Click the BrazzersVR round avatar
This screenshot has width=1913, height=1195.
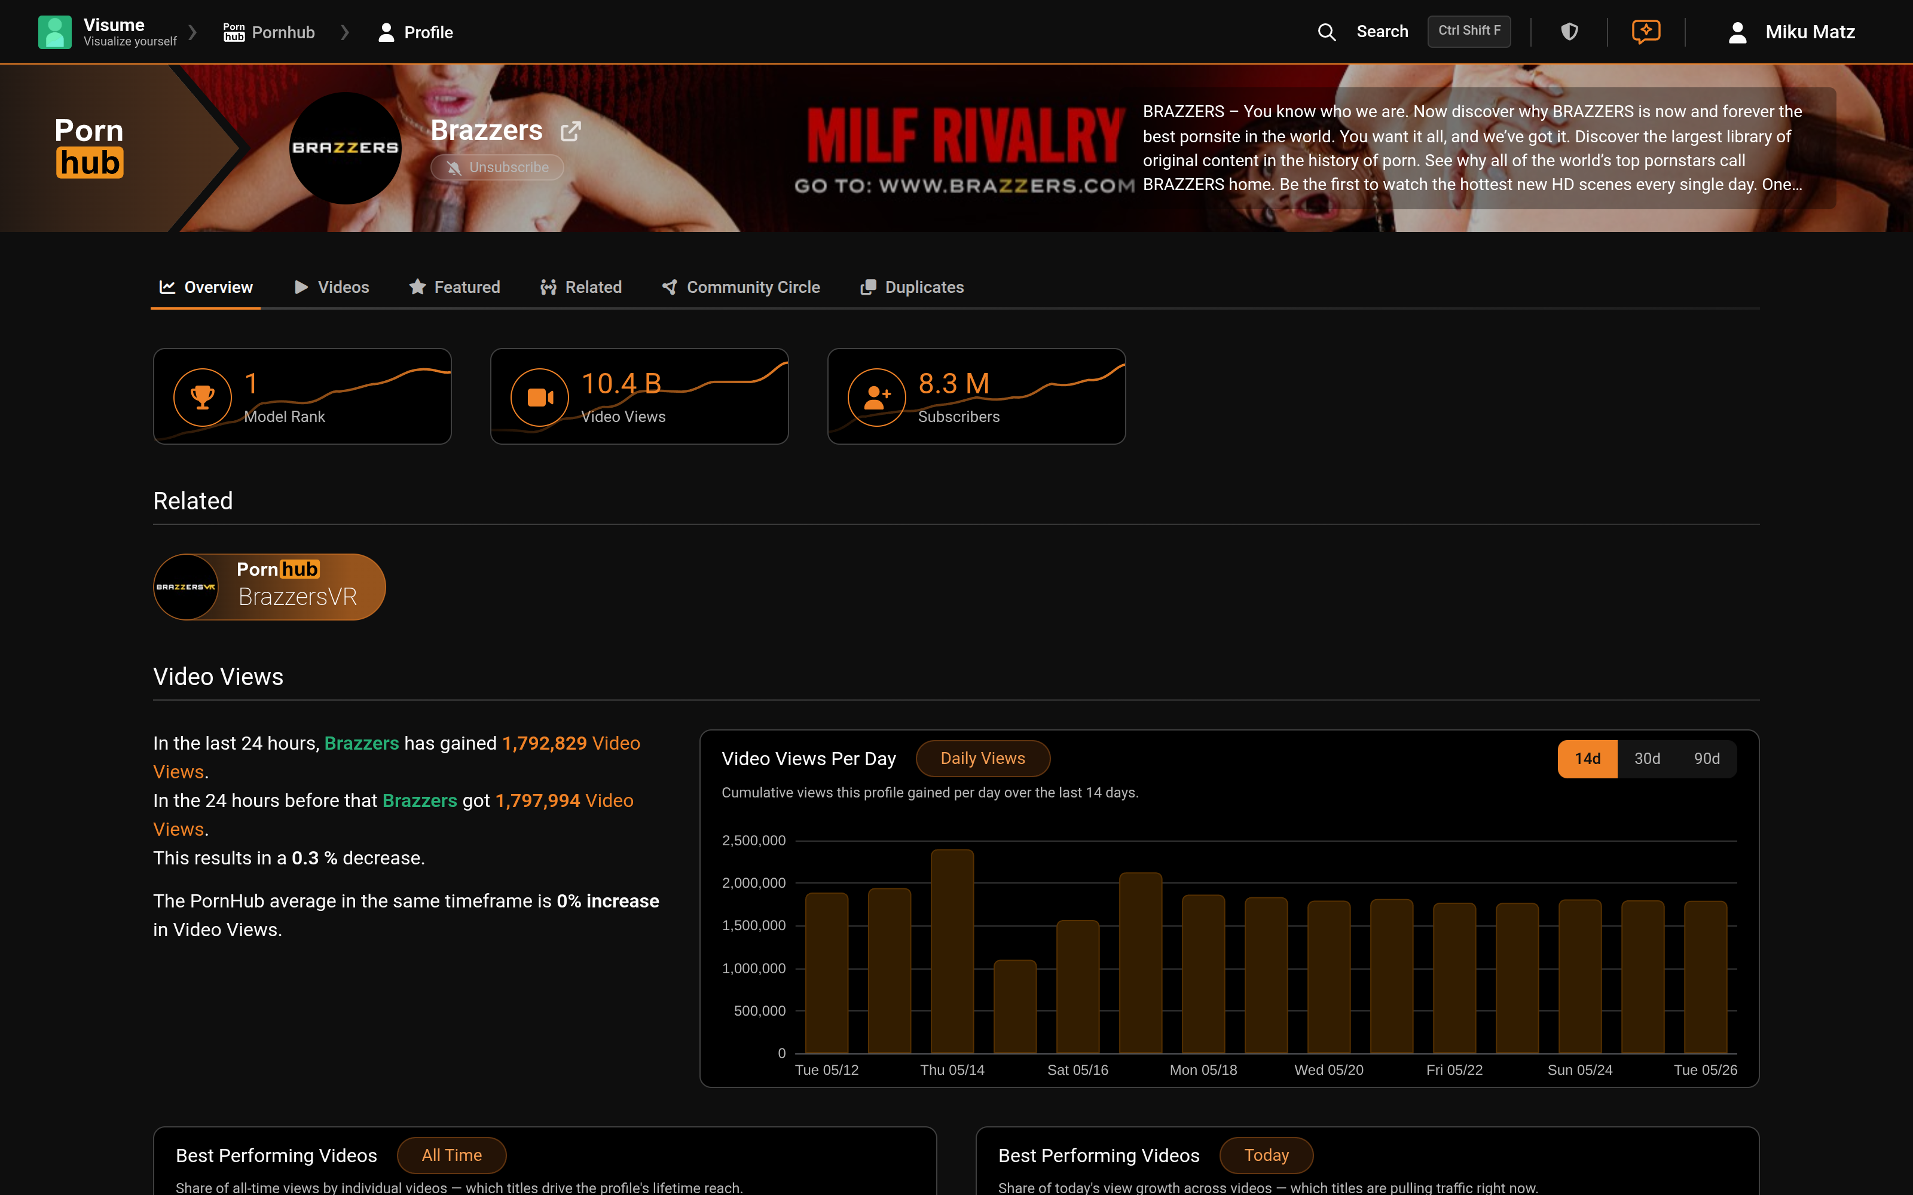[186, 586]
